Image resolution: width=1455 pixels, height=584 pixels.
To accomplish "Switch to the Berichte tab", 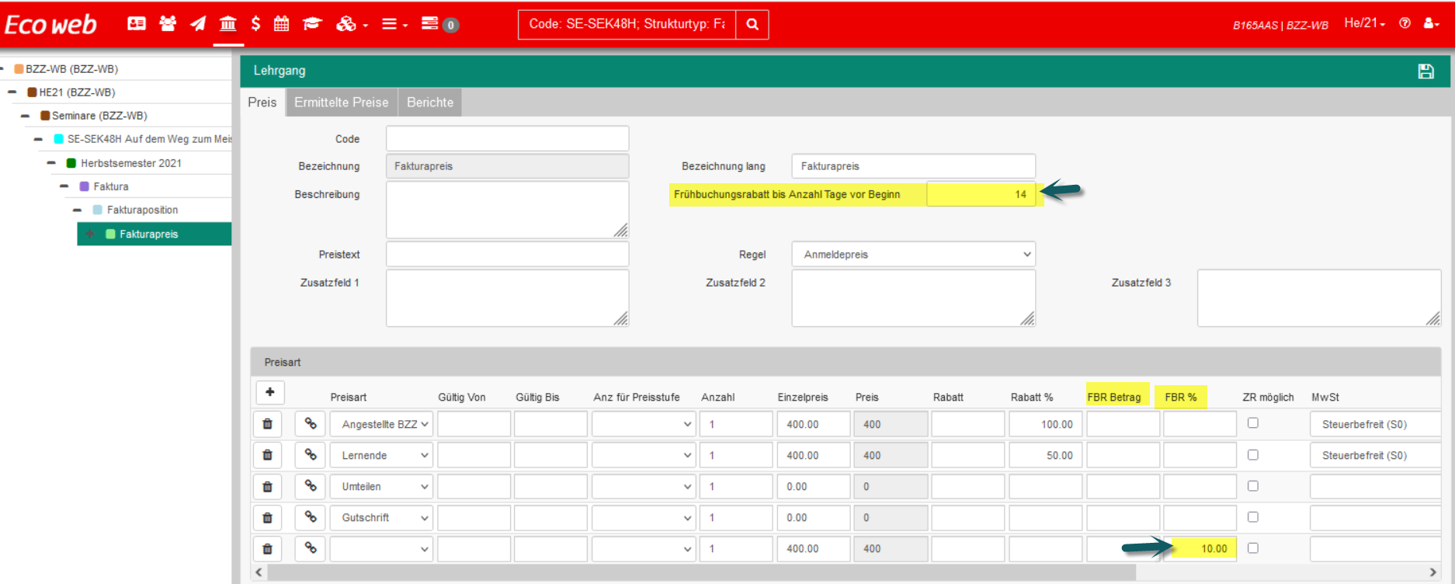I will click(x=430, y=103).
